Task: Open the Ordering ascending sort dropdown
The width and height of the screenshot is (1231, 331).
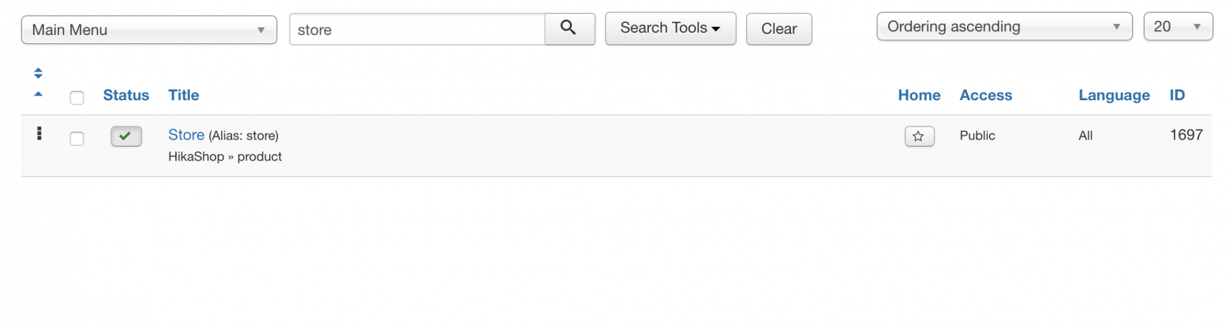Action: [x=1003, y=26]
